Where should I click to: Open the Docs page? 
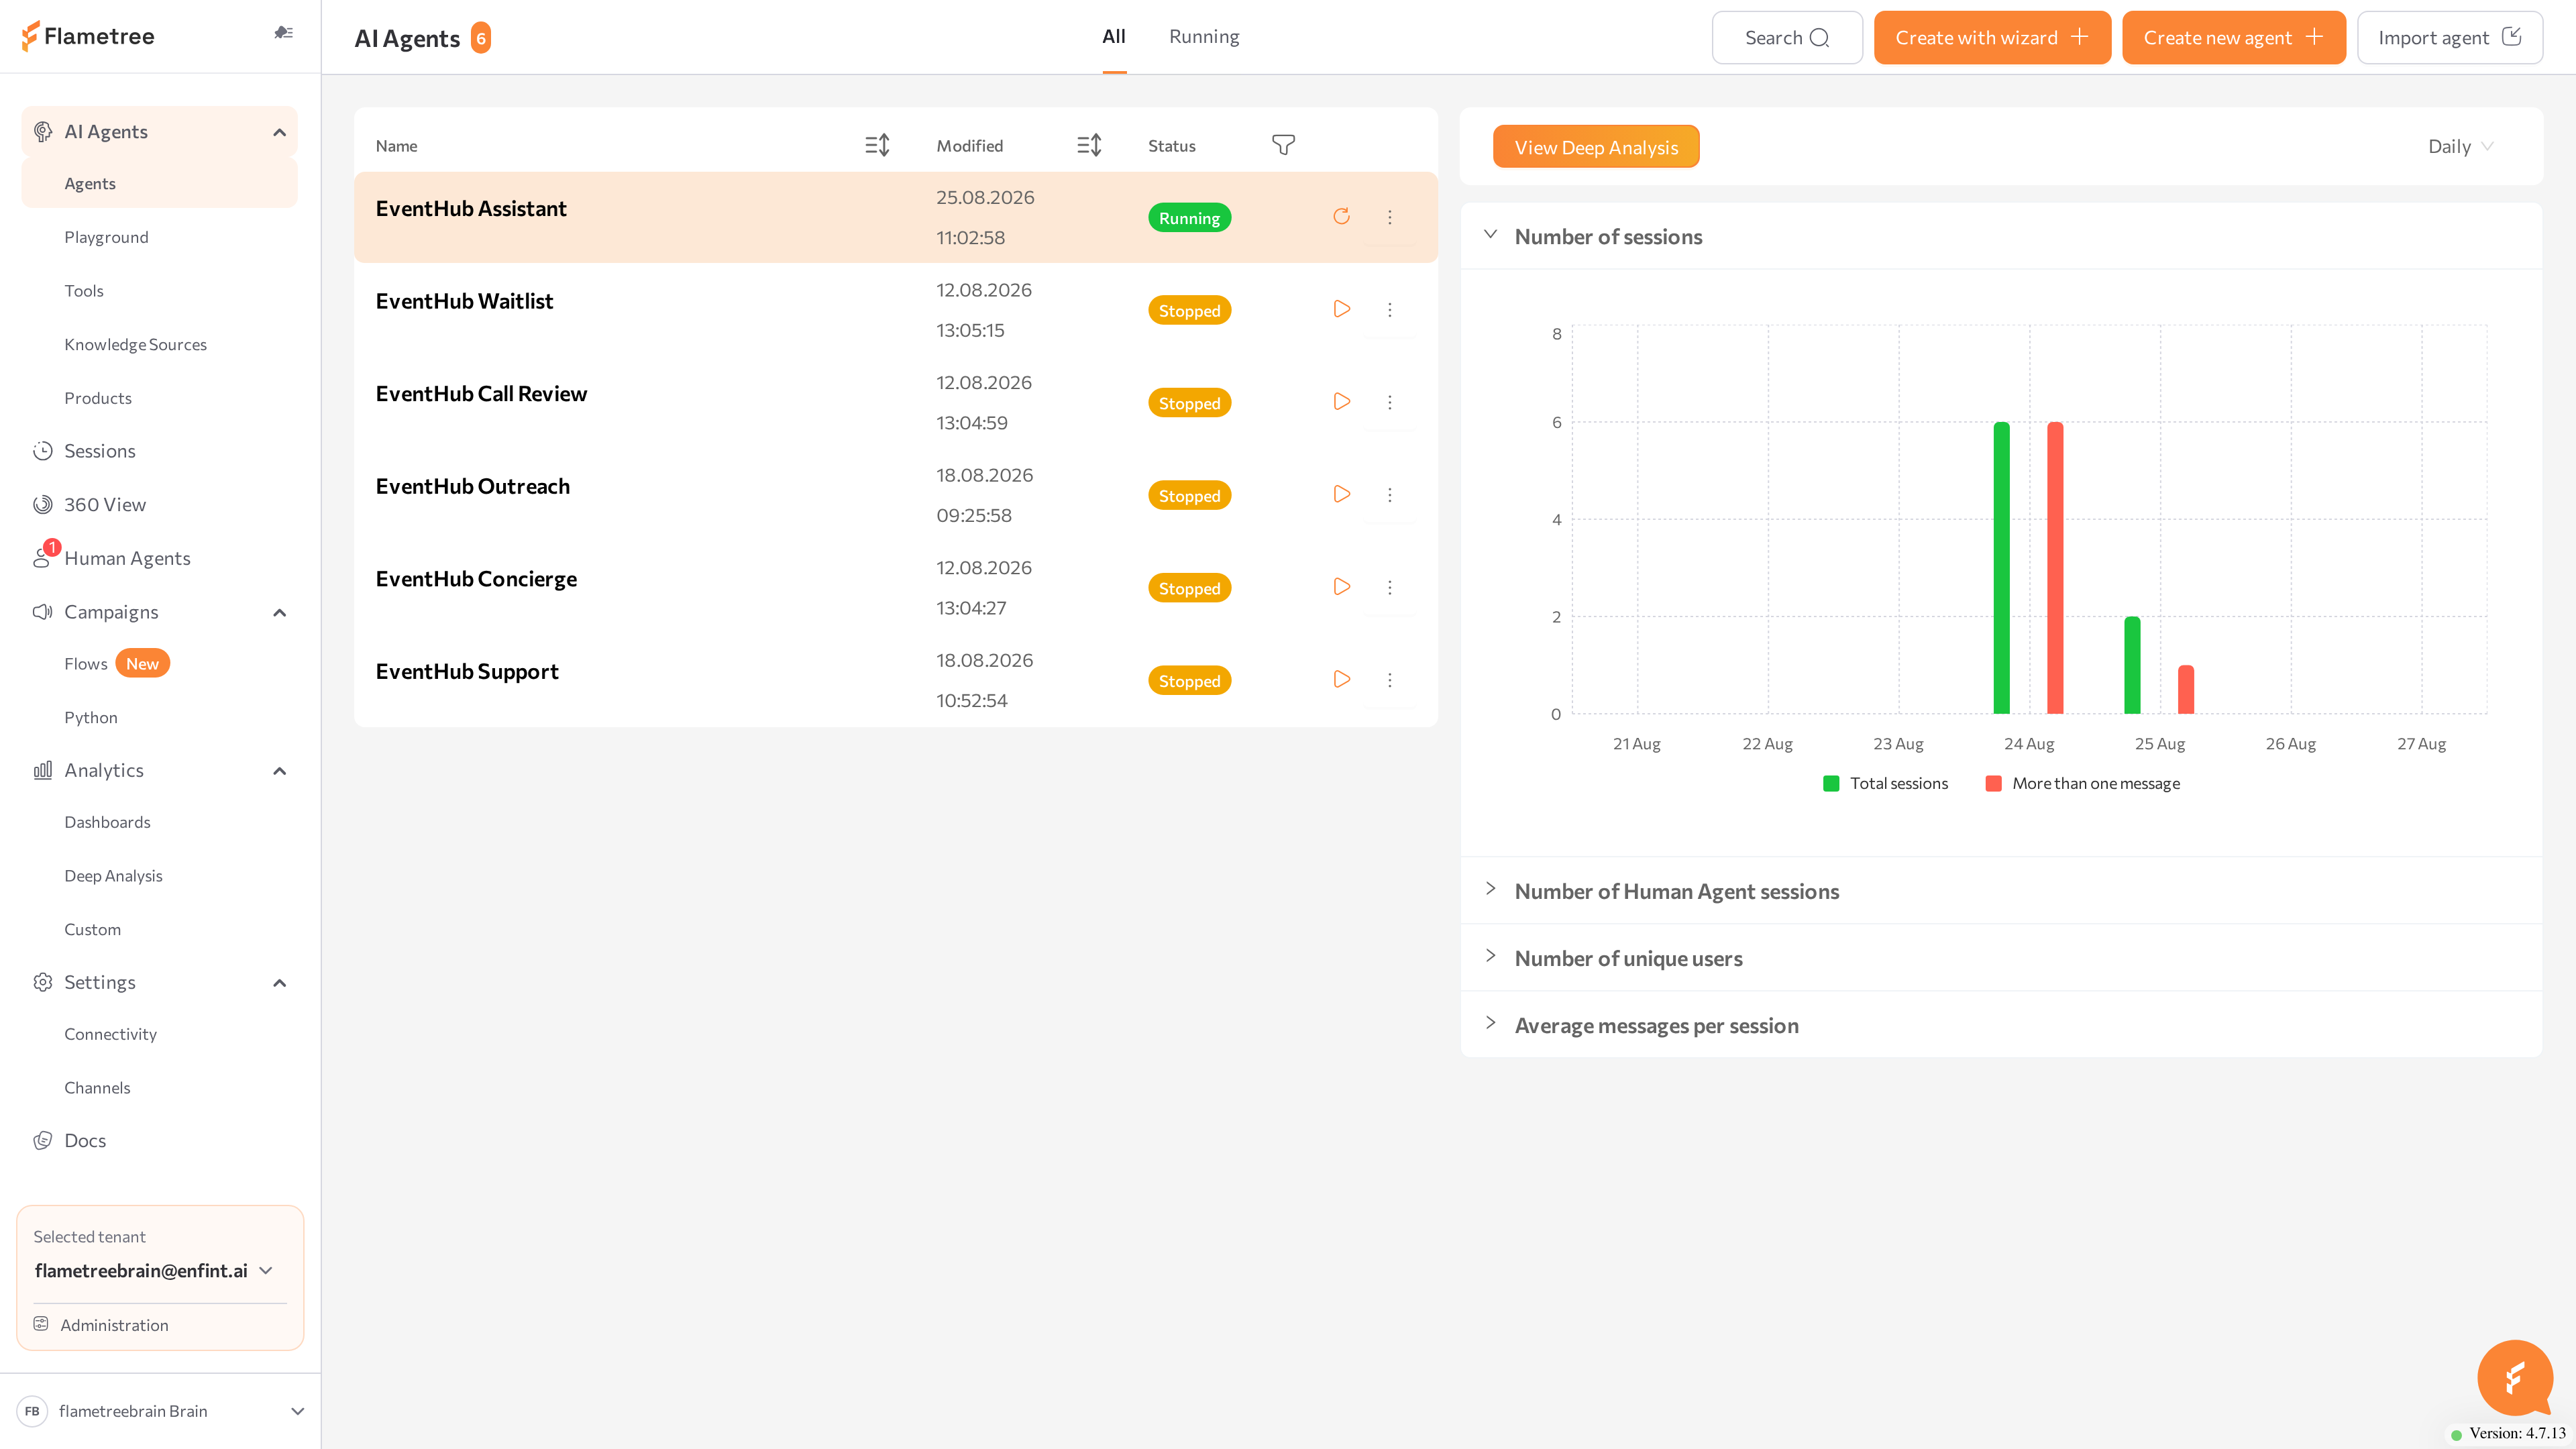tap(85, 1141)
